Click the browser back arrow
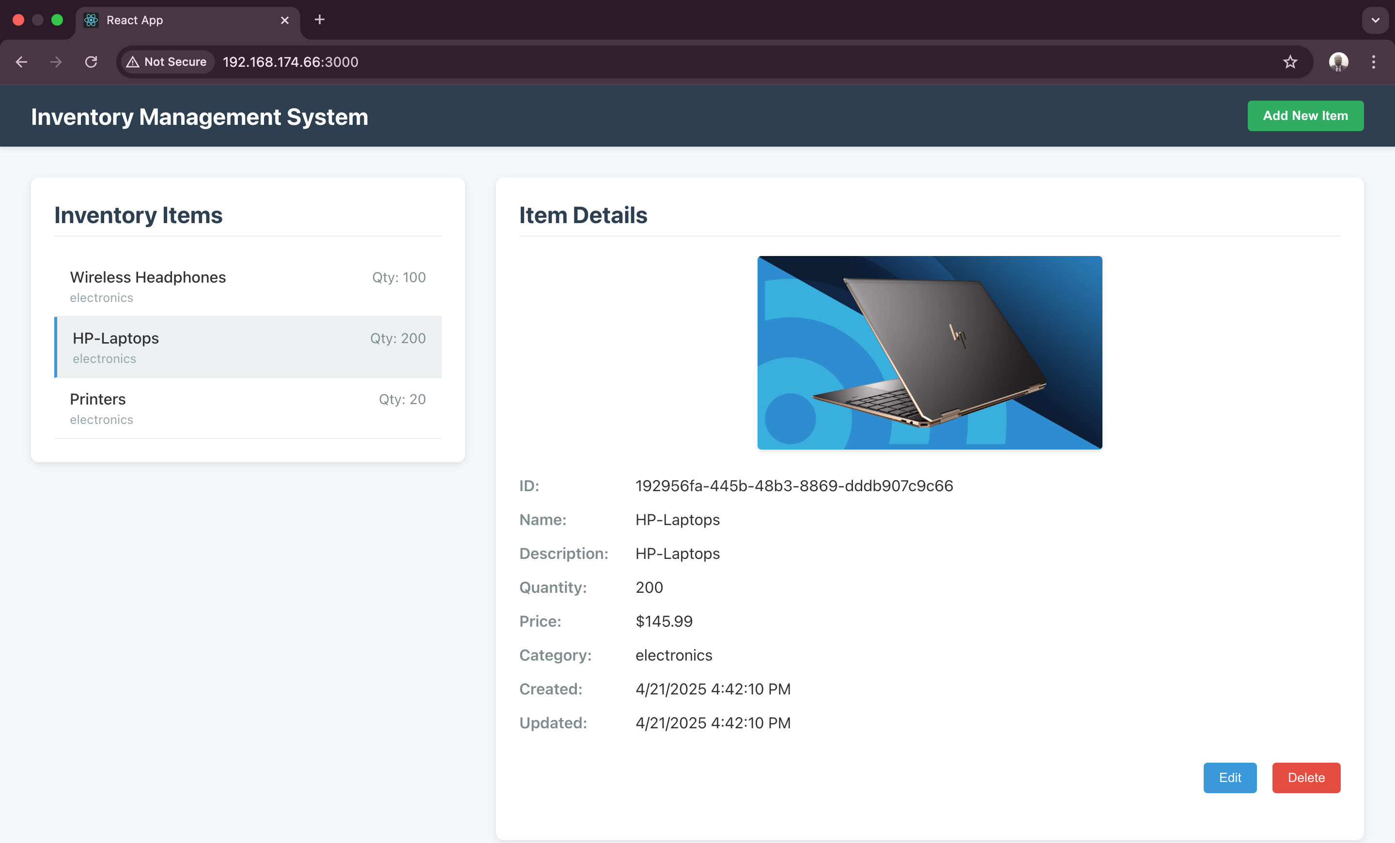The image size is (1395, 843). (21, 61)
